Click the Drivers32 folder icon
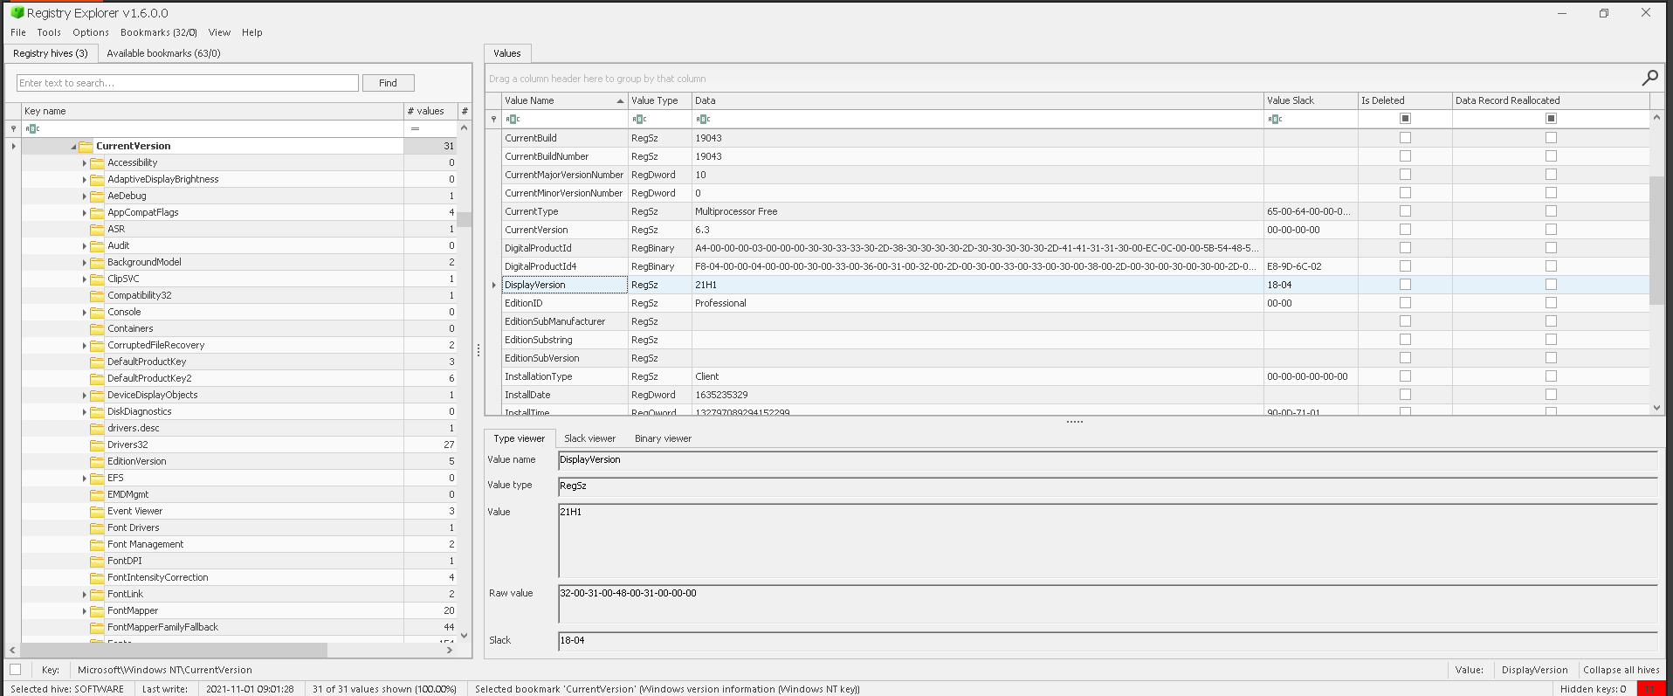 click(x=97, y=445)
